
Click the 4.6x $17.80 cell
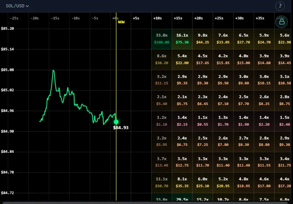coord(264,182)
